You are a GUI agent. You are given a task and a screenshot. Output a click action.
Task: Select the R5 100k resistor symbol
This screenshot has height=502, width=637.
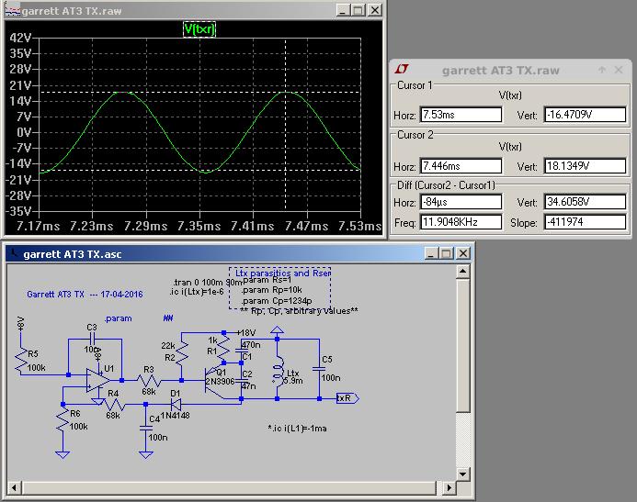coord(19,360)
